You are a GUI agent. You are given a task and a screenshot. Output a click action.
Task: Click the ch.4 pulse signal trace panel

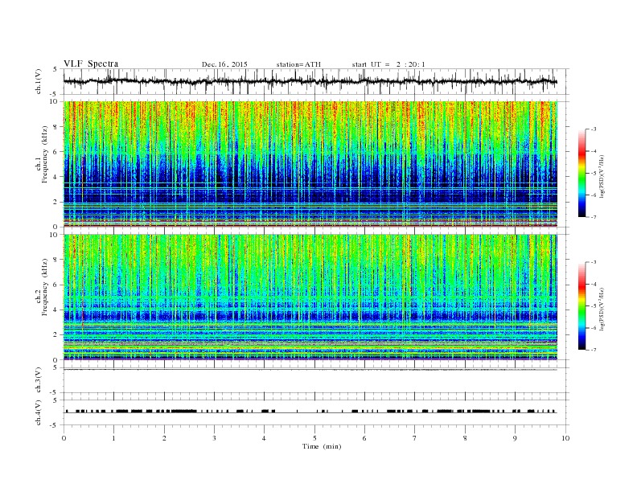click(316, 412)
